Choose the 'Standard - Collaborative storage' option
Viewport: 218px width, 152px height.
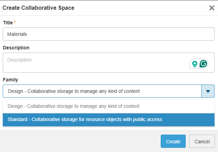tap(85, 119)
